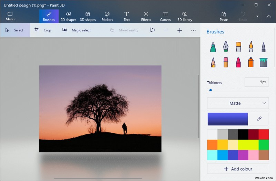Choose the bright red colour swatch
Image resolution: width=276 pixels, height=181 pixels.
[264, 134]
